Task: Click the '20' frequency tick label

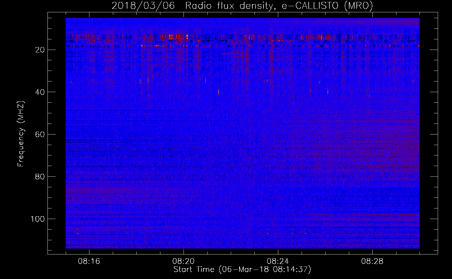Action: [x=40, y=50]
